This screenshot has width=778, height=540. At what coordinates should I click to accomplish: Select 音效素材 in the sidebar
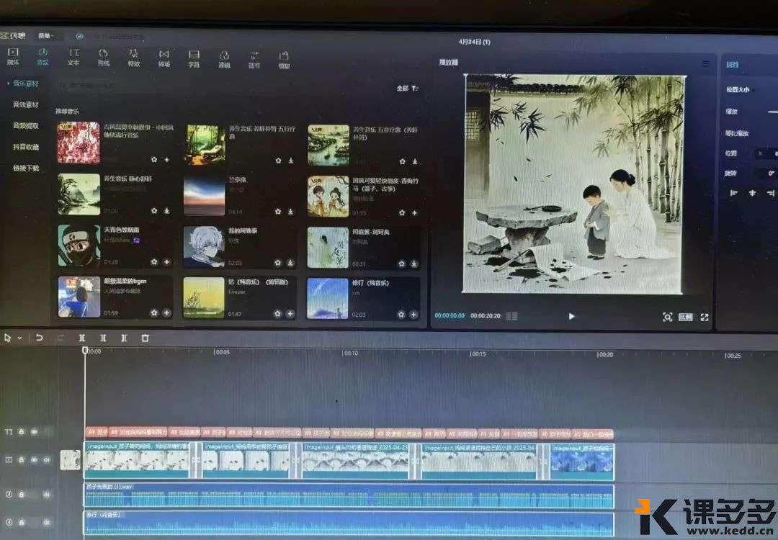(25, 104)
